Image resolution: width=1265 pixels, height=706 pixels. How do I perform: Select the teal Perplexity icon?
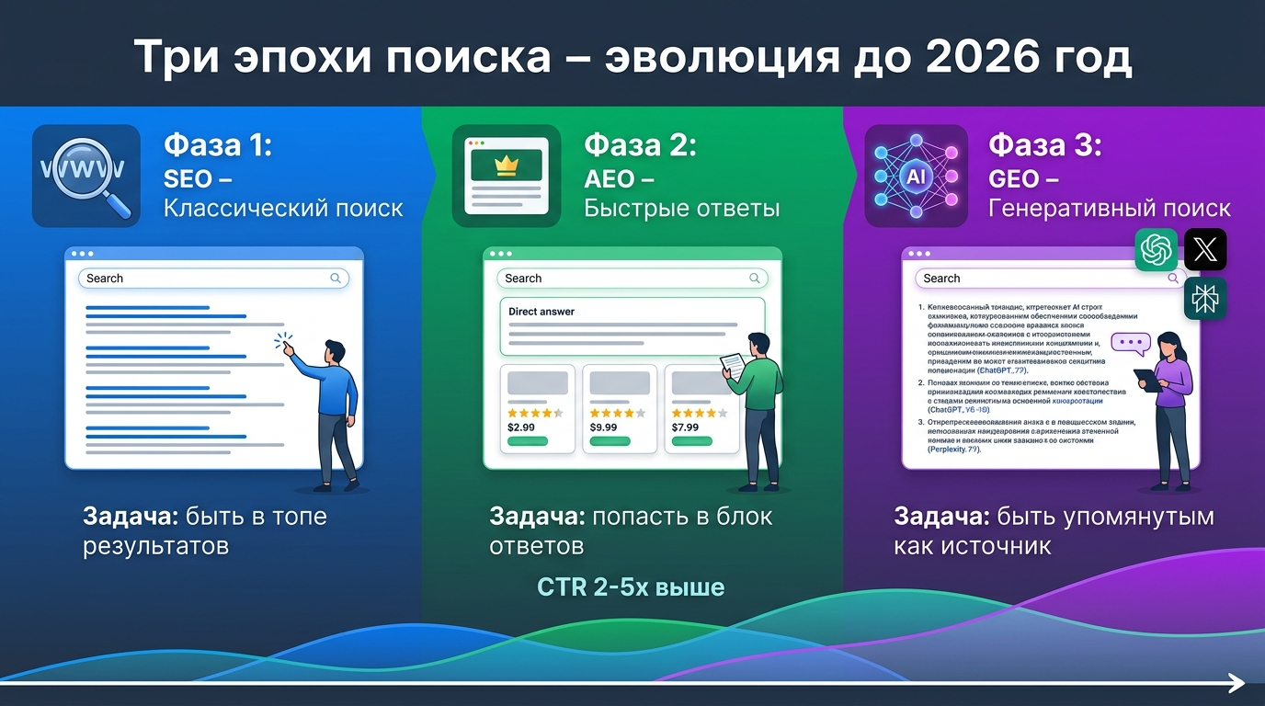pos(1204,298)
